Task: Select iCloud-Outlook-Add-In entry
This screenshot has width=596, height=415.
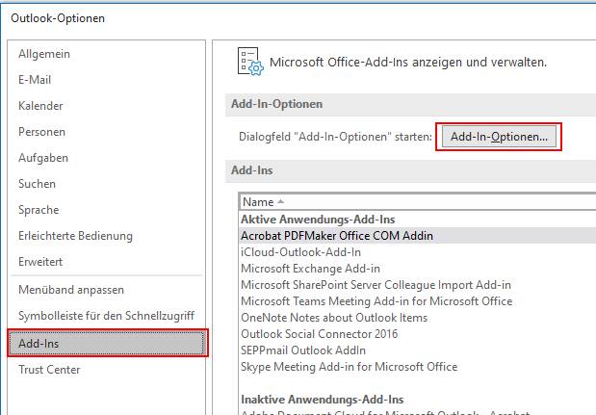Action: coord(300,252)
